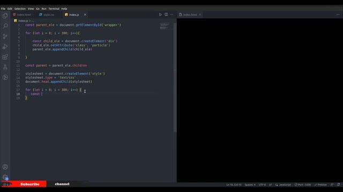
Task: Open the Manage gear icon
Action: (x=5, y=177)
